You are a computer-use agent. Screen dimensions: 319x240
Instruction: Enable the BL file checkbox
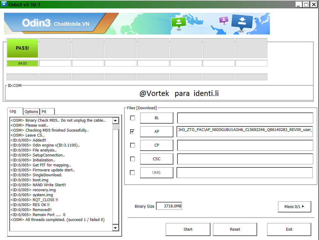(133, 118)
